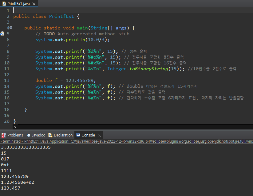Click the left scroll arrow below the editor
Viewport: 253px width, 196px height.
pyautogui.click(x=15, y=127)
